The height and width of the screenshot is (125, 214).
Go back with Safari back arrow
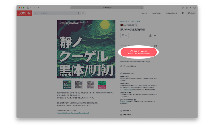point(34,8)
